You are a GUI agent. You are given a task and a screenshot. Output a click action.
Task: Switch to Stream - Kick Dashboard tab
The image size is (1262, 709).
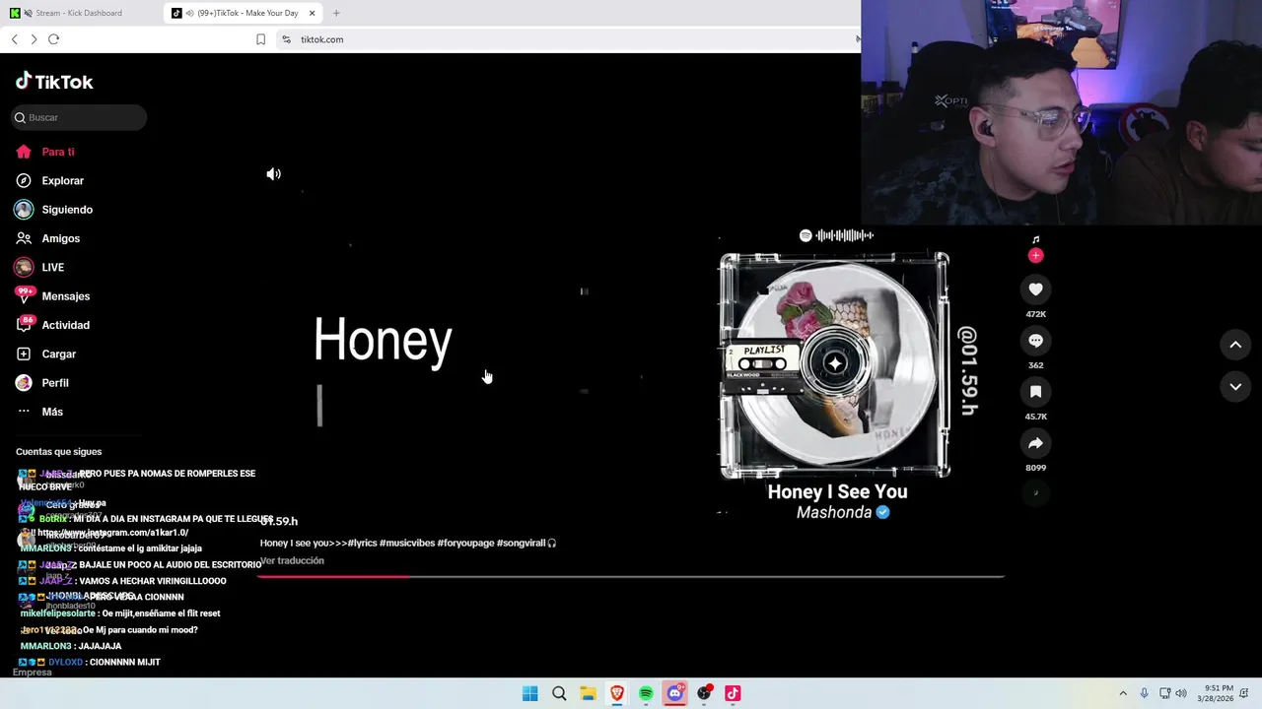tap(79, 13)
